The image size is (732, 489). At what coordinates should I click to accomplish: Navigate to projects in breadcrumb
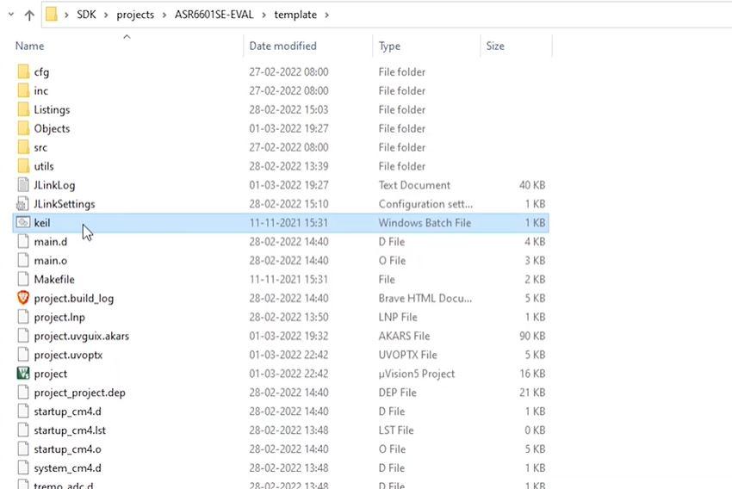(x=135, y=15)
